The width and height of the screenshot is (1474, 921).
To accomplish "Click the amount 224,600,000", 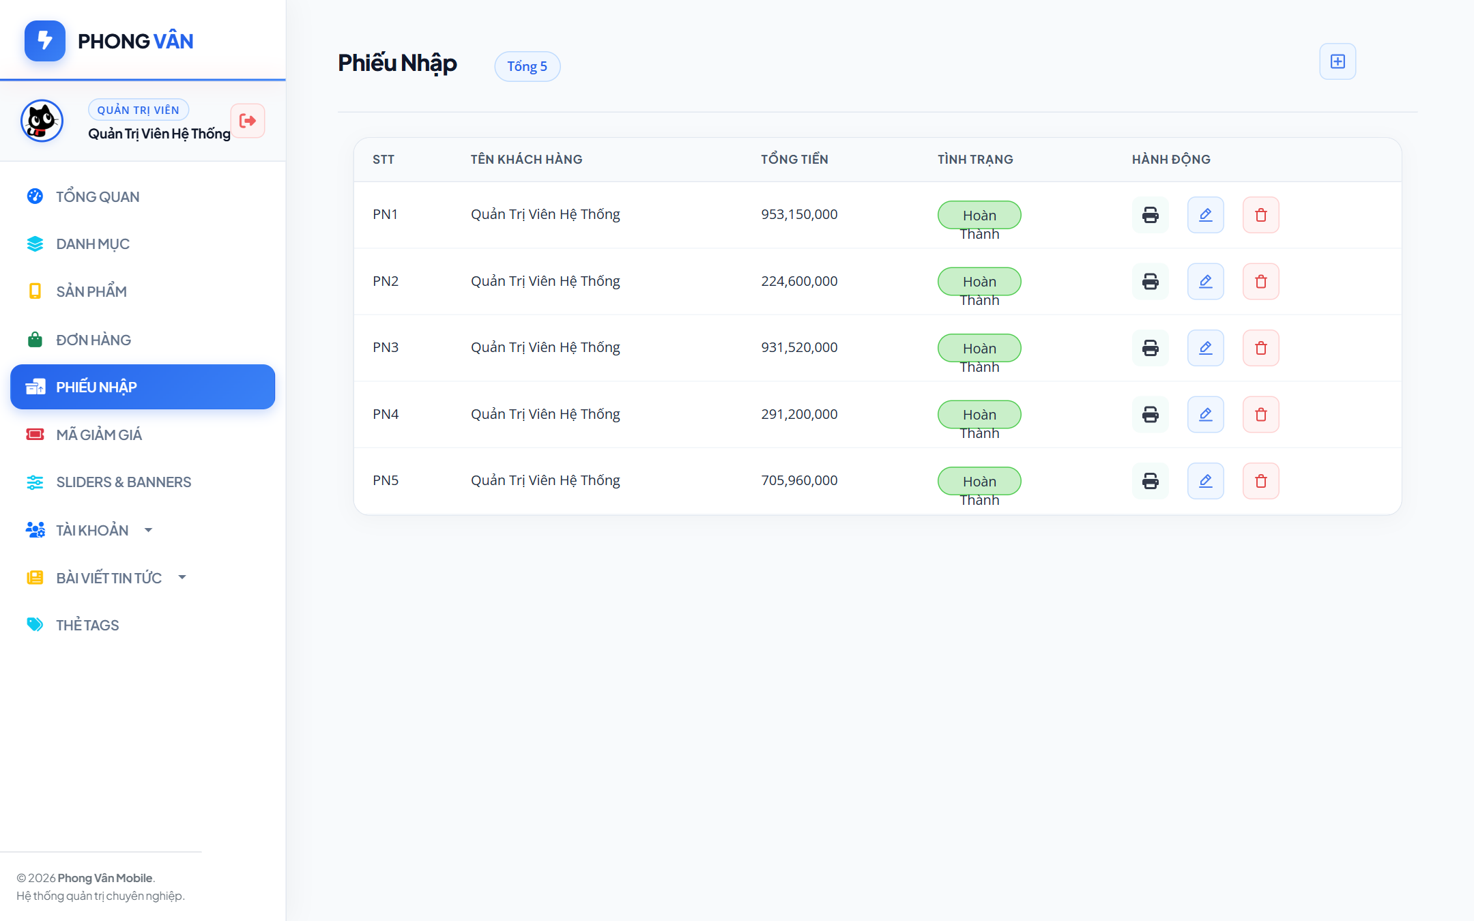I will (799, 281).
